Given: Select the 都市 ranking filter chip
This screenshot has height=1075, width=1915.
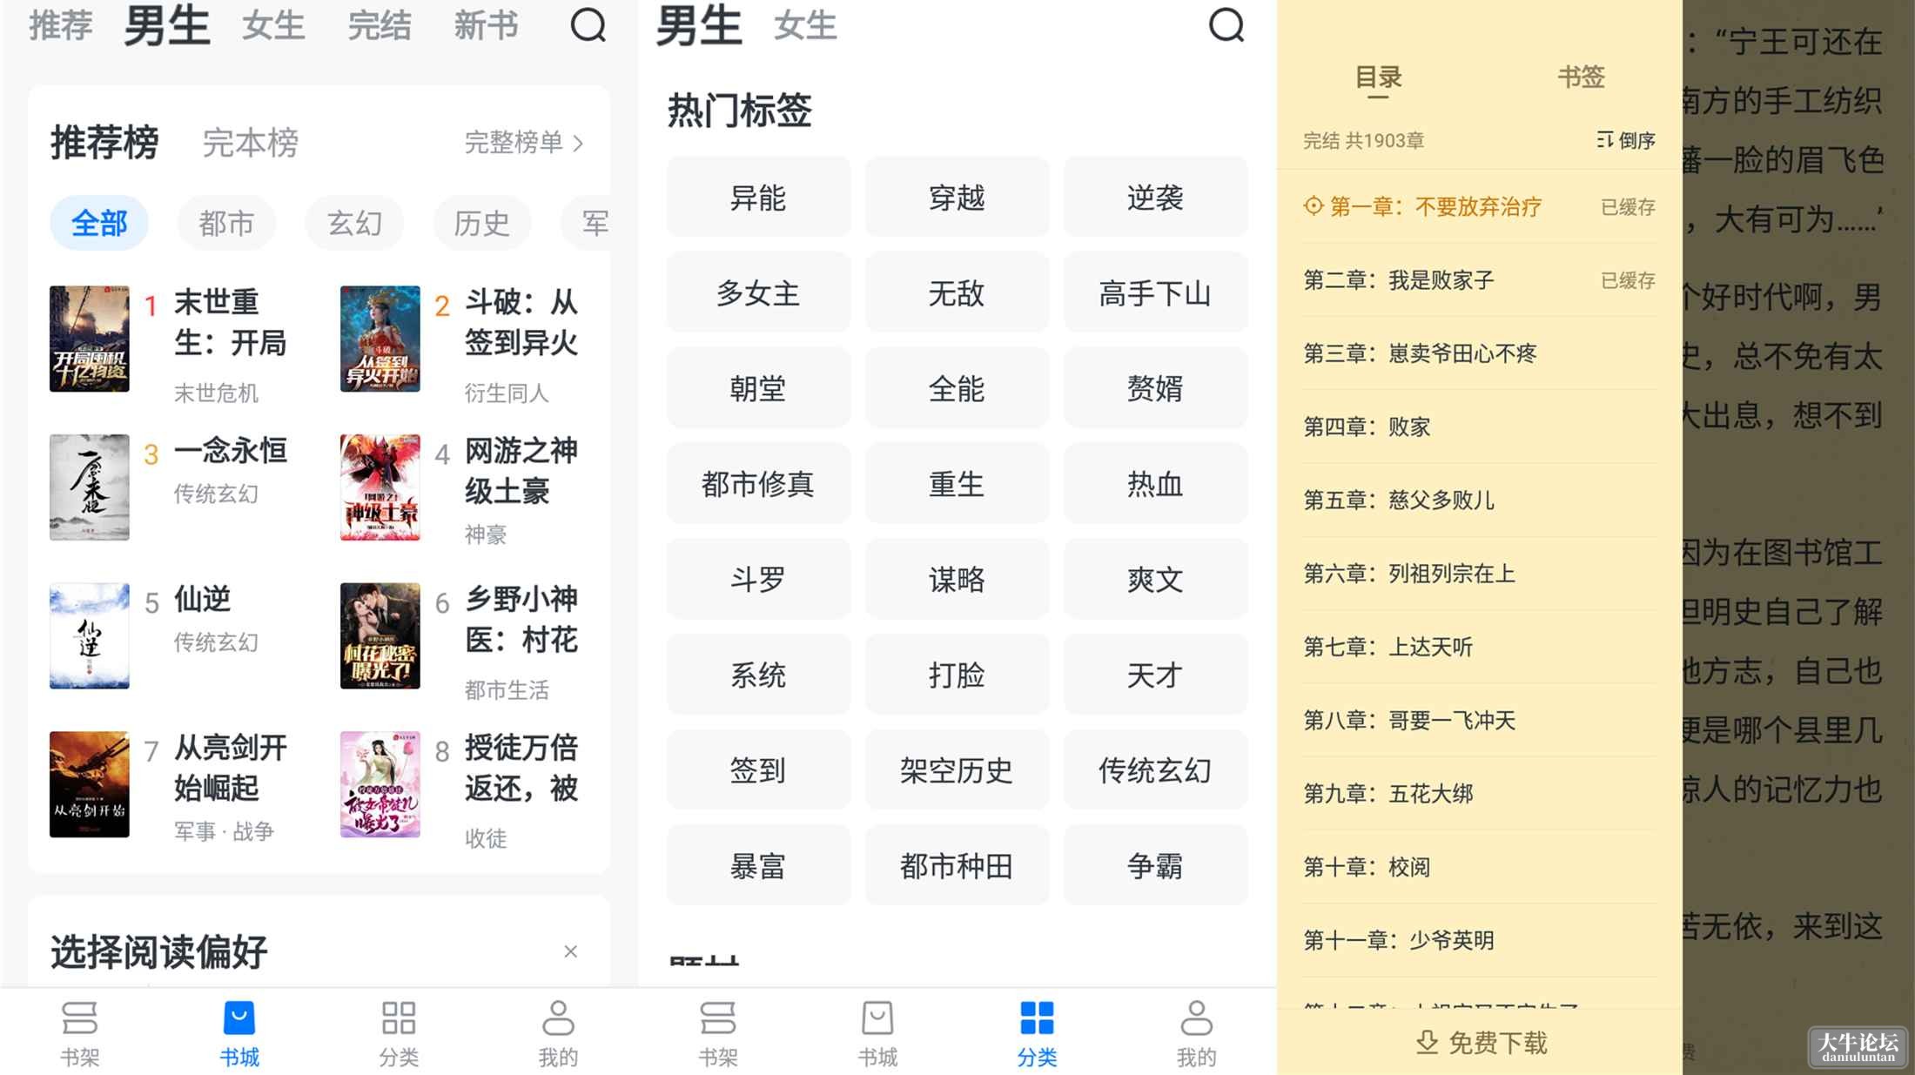Looking at the screenshot, I should coord(226,224).
